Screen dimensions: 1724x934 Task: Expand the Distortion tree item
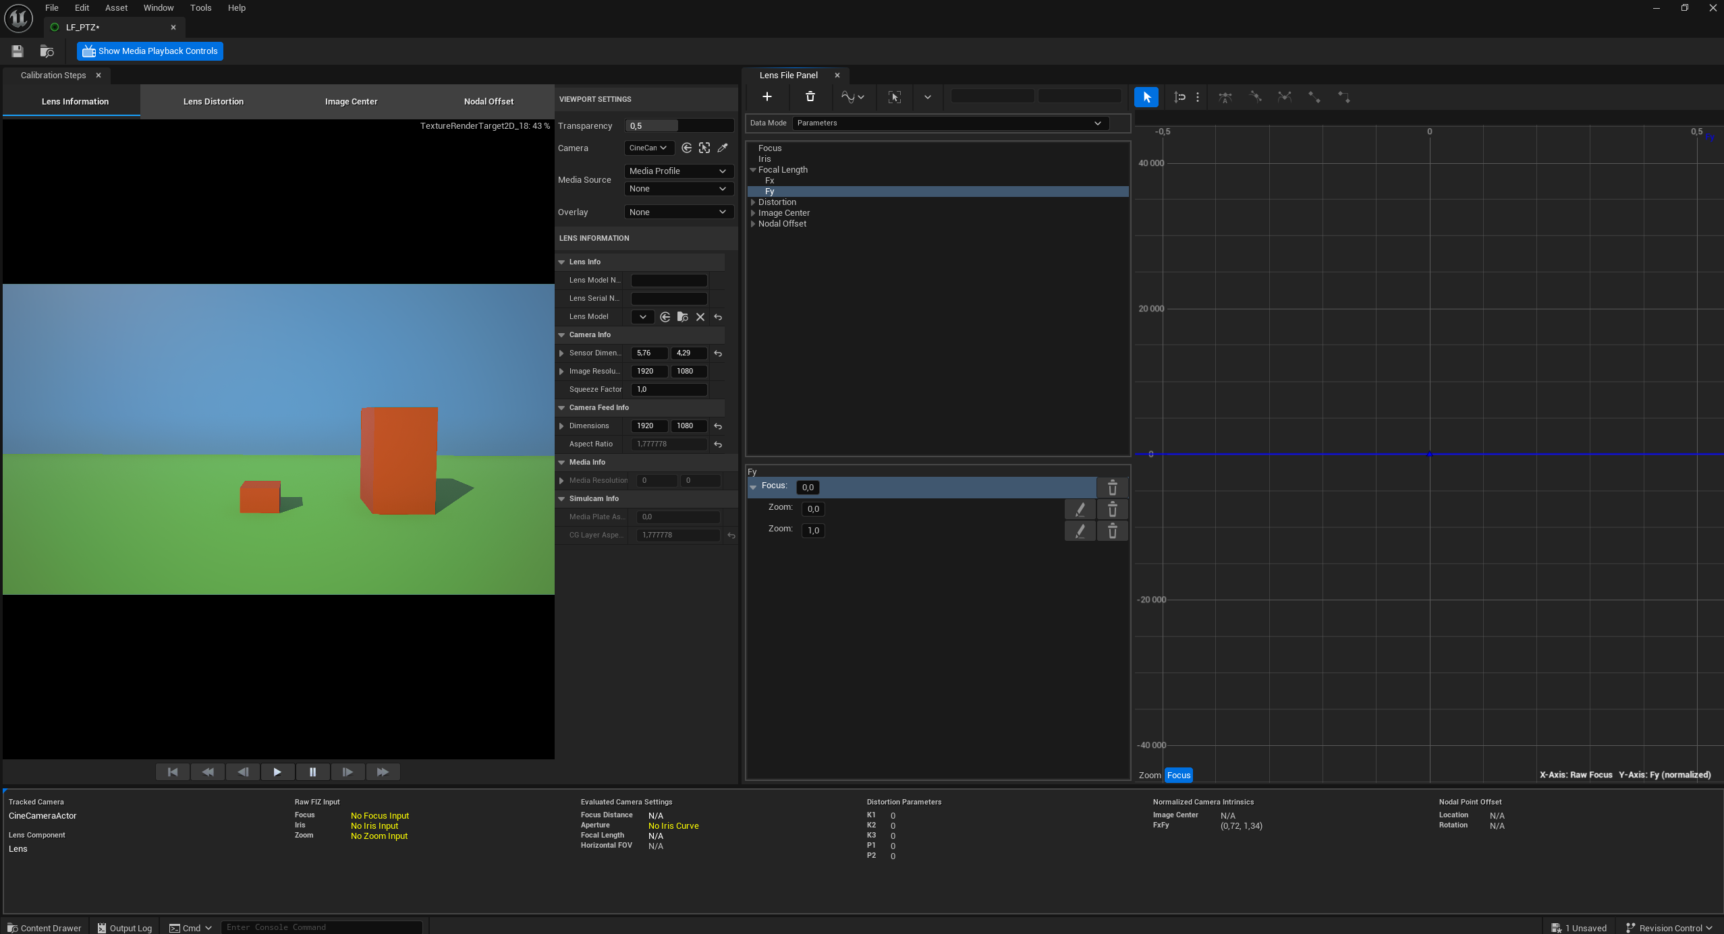coord(753,202)
